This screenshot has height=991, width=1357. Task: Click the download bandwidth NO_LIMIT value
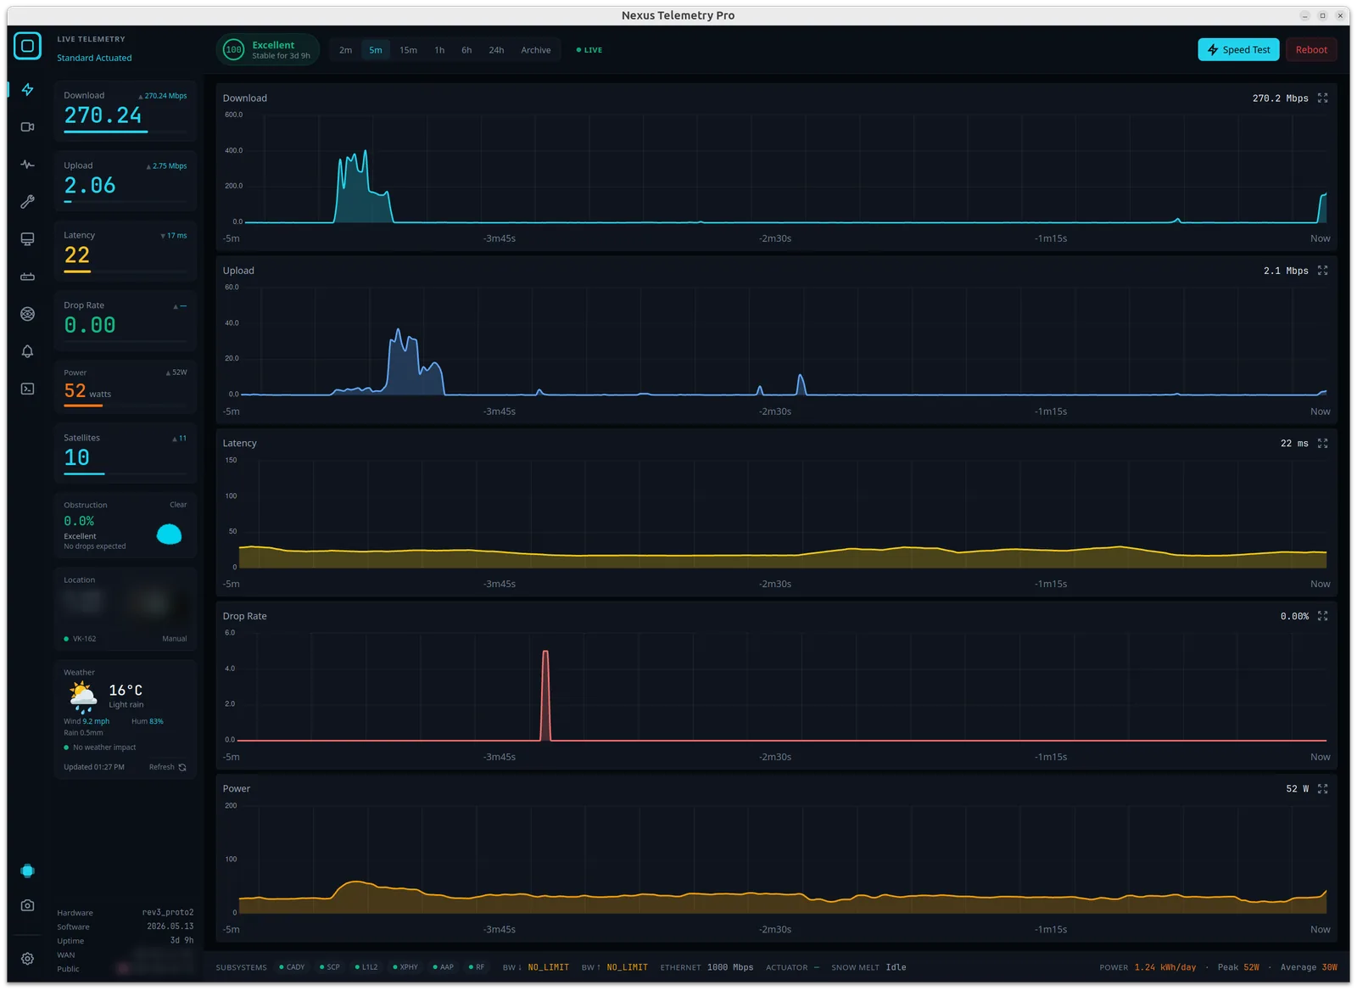[548, 967]
